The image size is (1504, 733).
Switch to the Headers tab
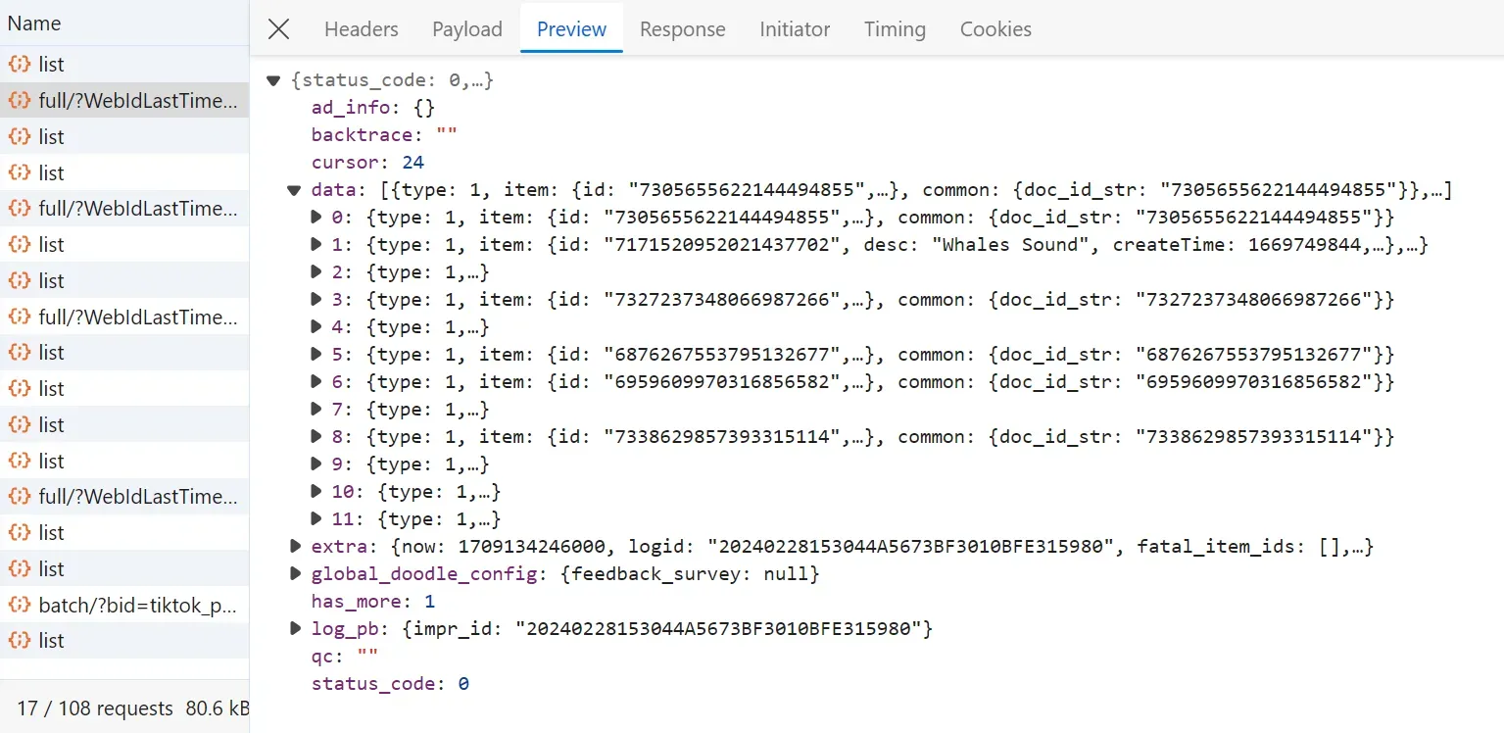(361, 28)
